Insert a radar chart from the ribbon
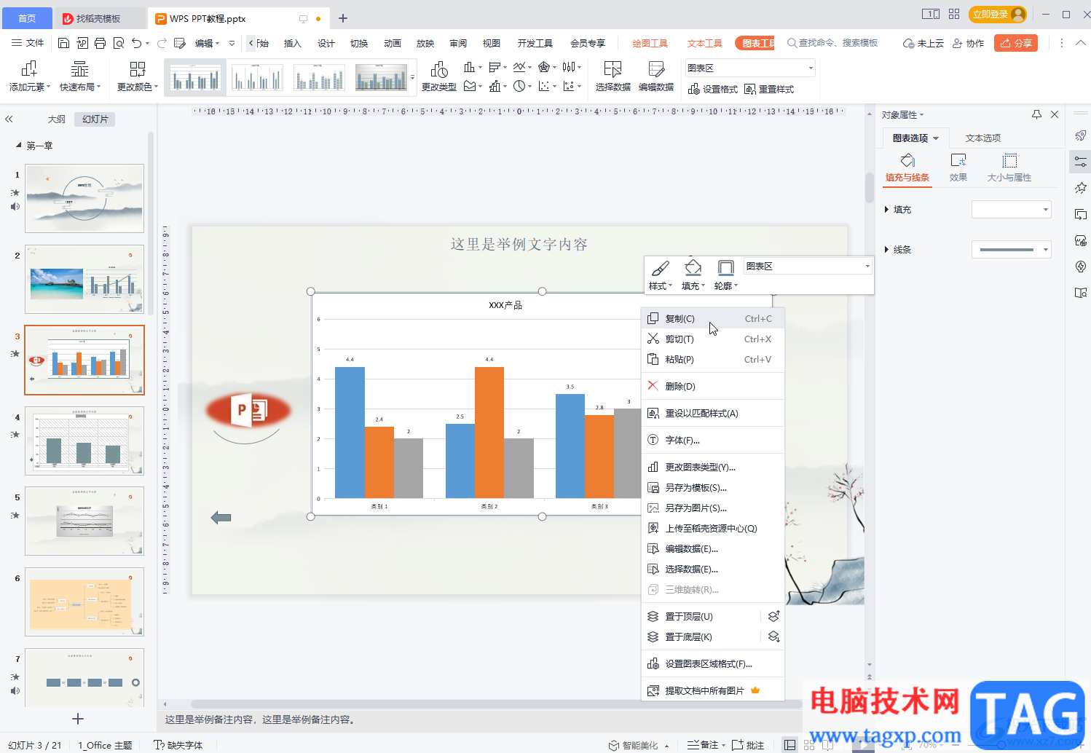 tap(544, 67)
